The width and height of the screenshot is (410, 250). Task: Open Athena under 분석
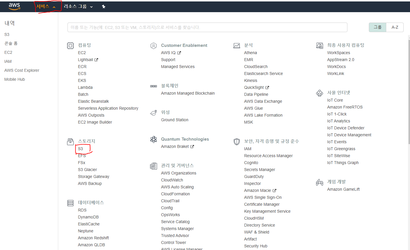tap(251, 53)
